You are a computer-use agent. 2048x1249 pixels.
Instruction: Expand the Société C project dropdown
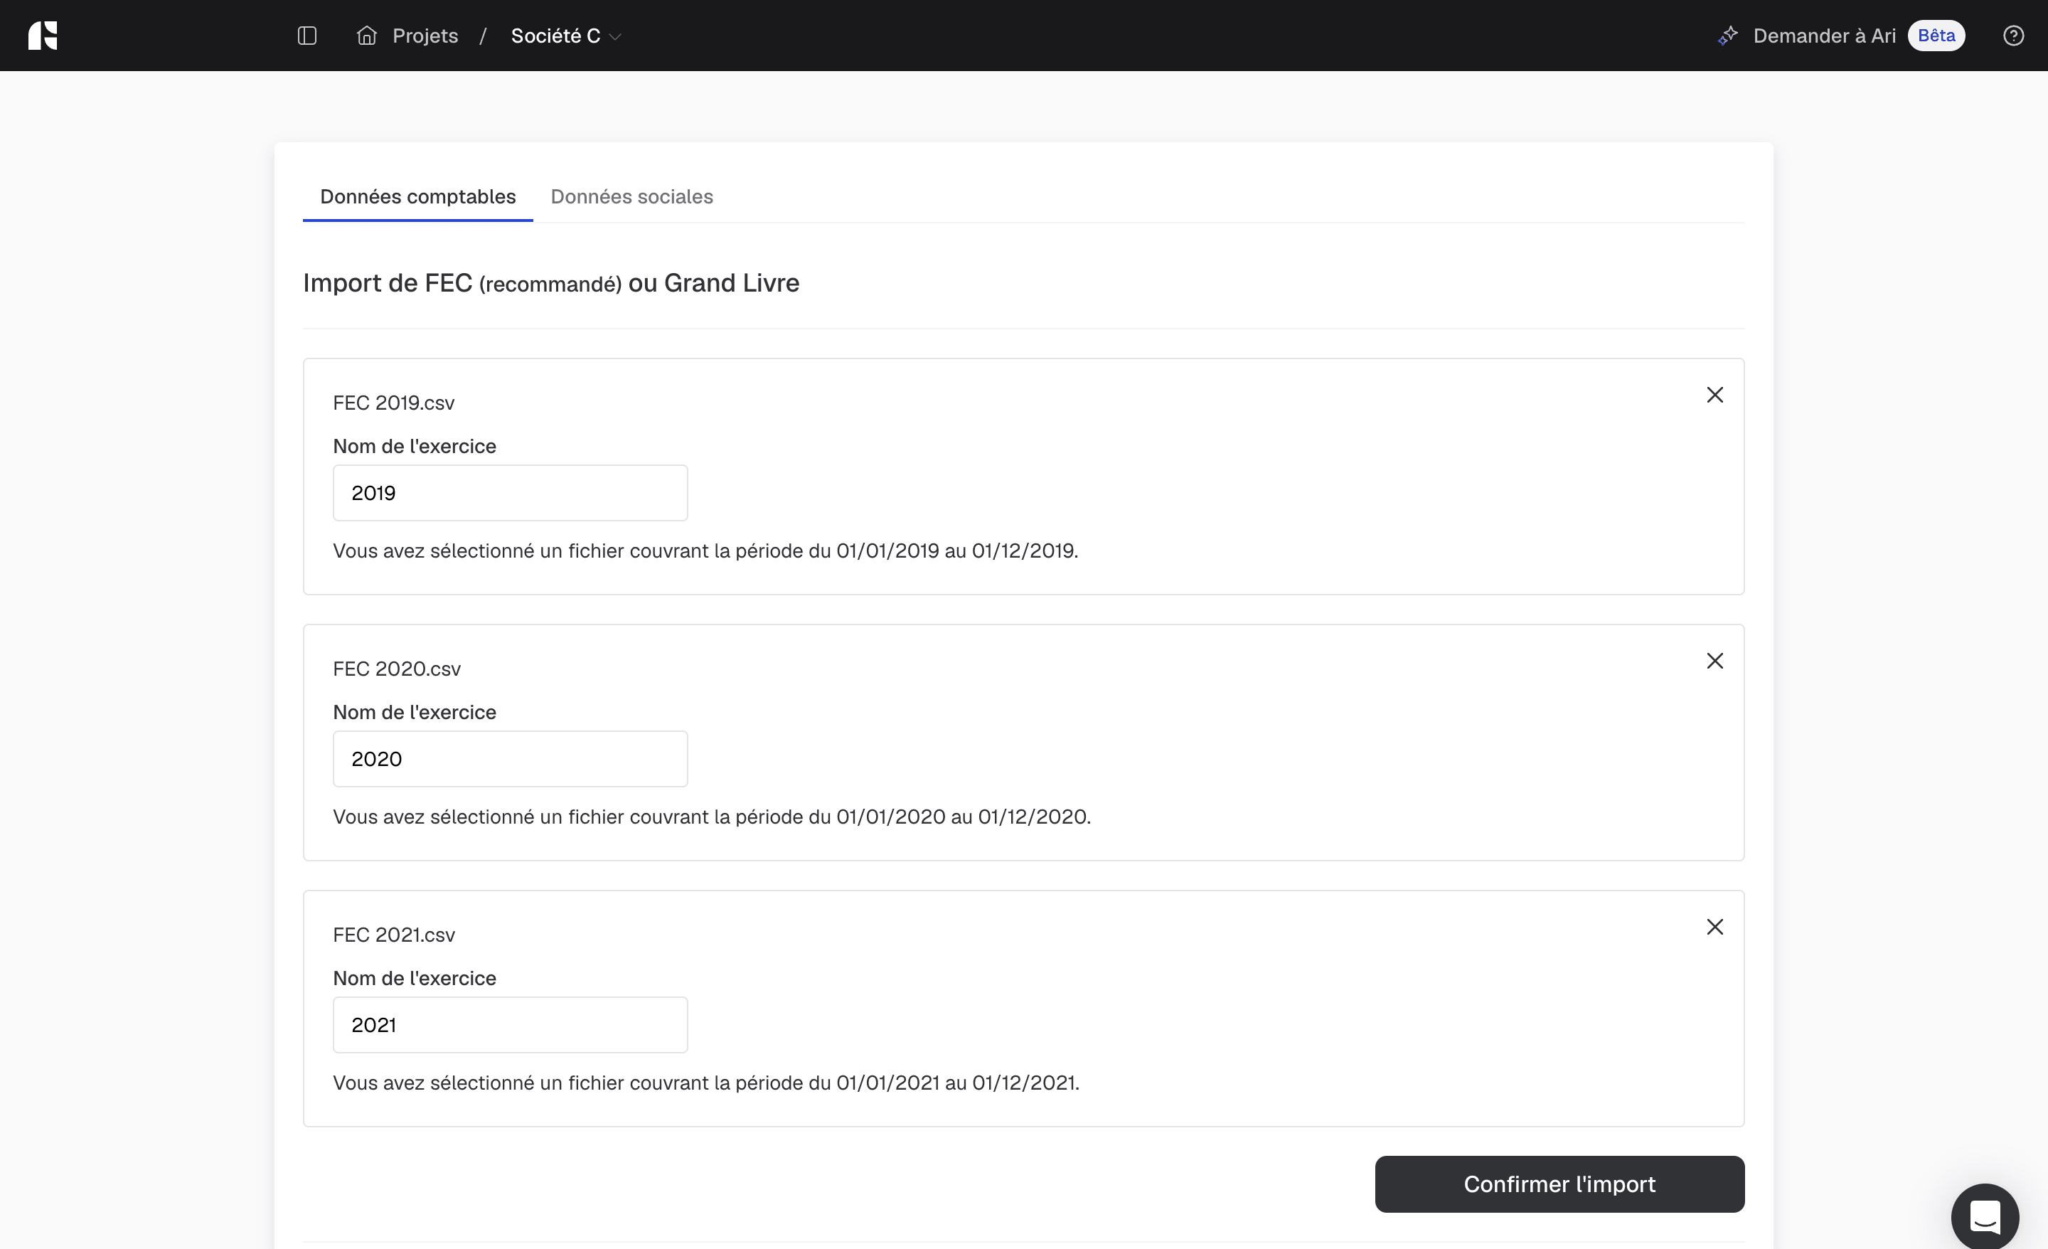pos(566,36)
